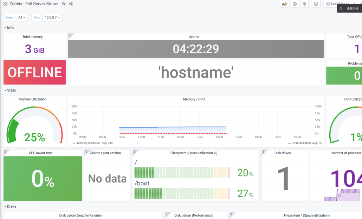
Task: Click the Group variable label
Action: click(9, 17)
